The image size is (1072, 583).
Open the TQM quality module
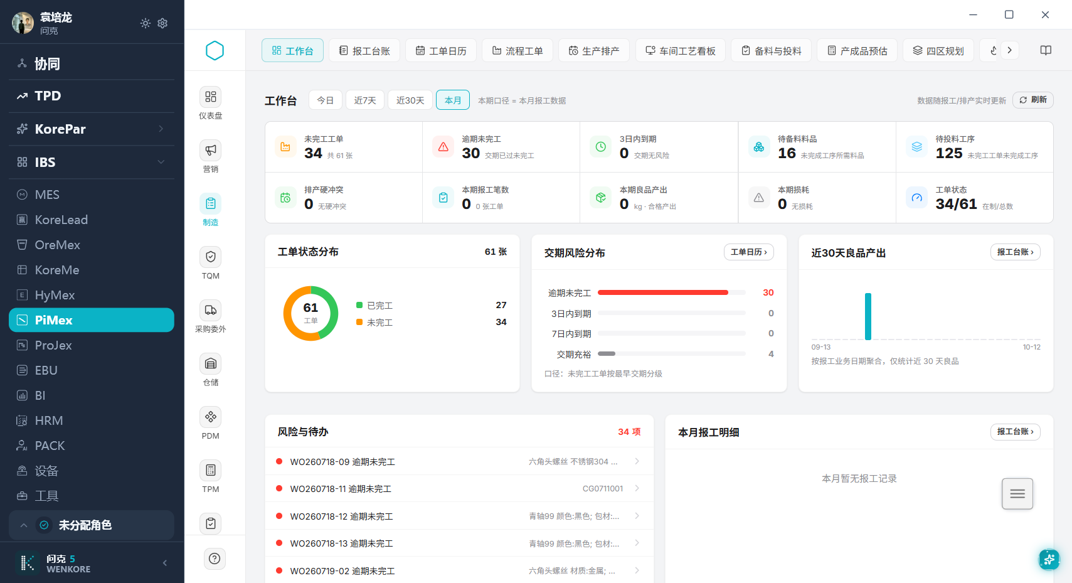(x=211, y=263)
